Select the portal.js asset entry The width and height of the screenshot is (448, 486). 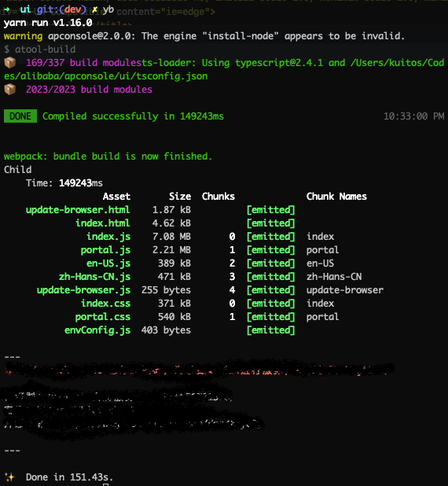pos(105,250)
